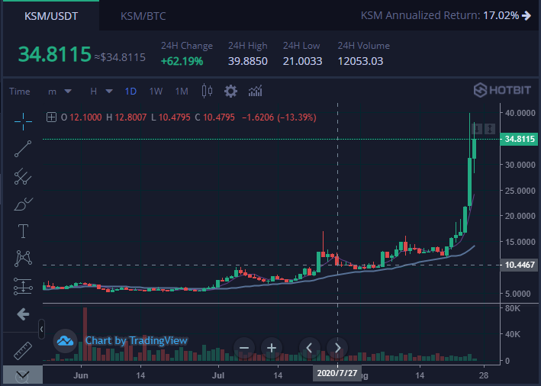541x386 pixels.
Task: Zoom in the chart with plus button
Action: tap(272, 348)
